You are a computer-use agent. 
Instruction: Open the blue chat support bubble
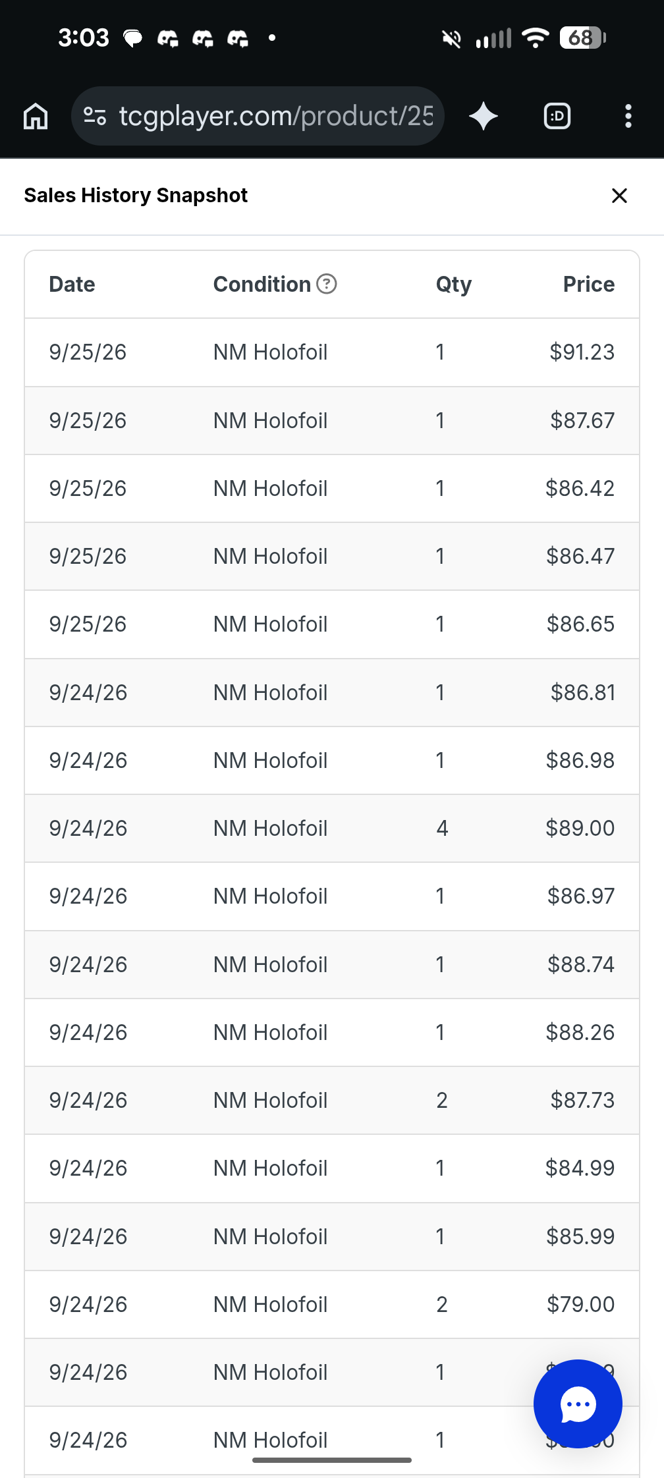point(578,1404)
